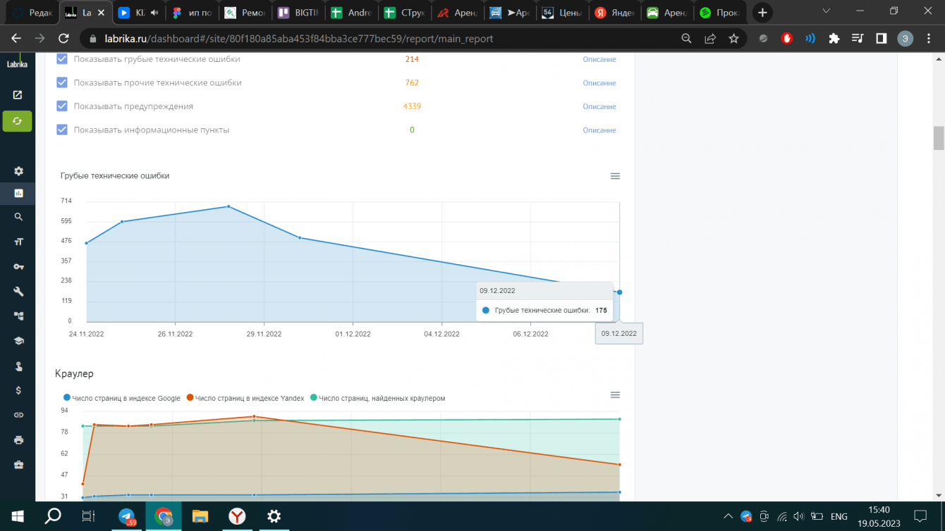Open the key icon in sidebar
945x531 pixels.
tap(18, 267)
